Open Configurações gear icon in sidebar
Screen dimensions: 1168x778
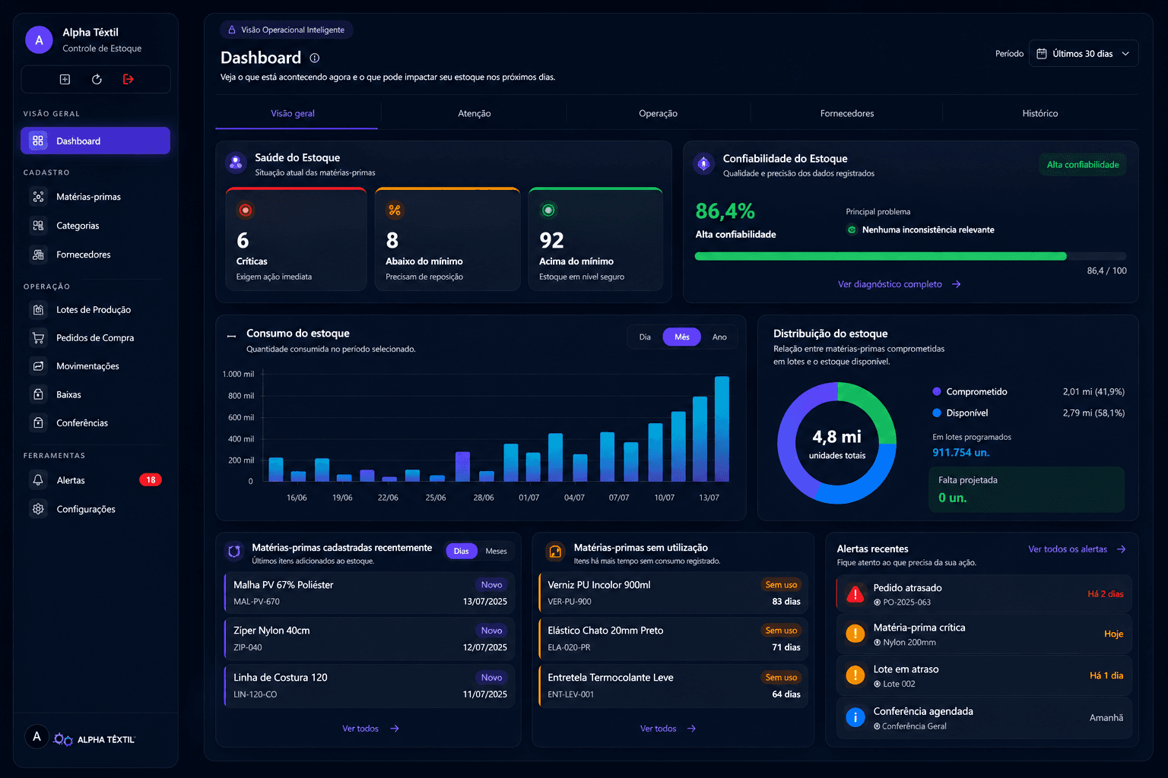(38, 509)
